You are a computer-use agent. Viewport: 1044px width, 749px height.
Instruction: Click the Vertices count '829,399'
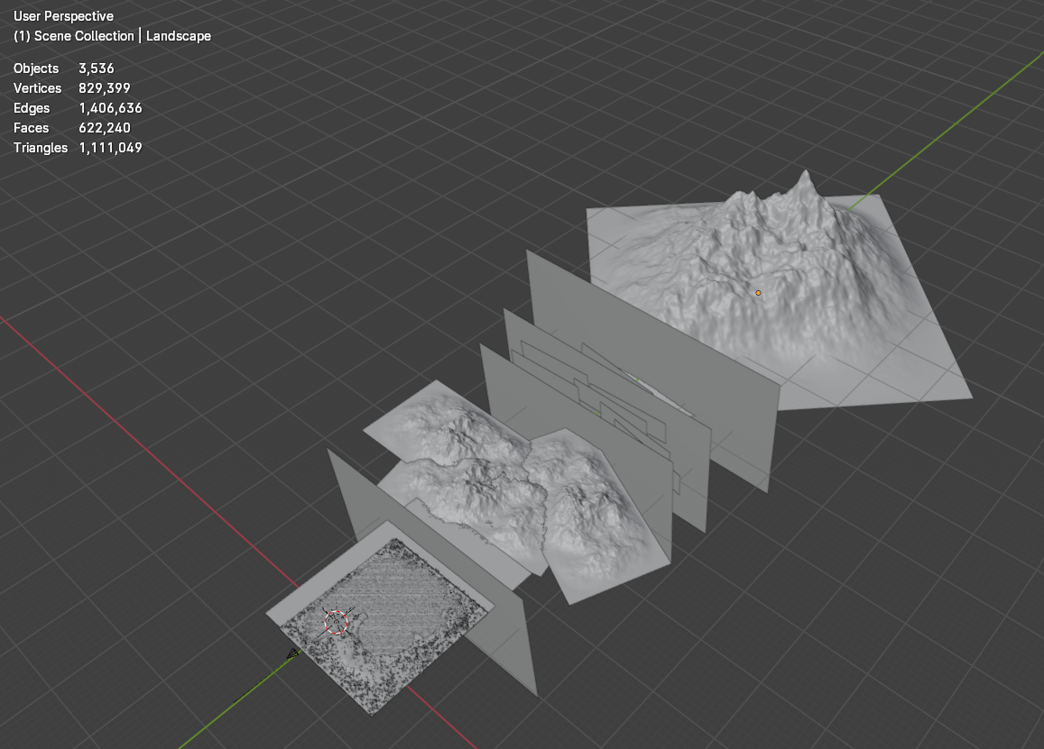tap(105, 88)
